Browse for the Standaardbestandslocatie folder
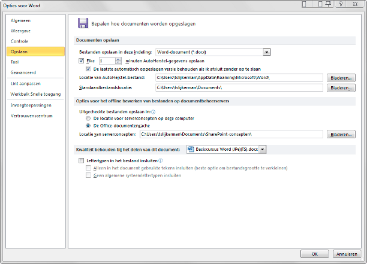367x264 pixels. pyautogui.click(x=341, y=88)
